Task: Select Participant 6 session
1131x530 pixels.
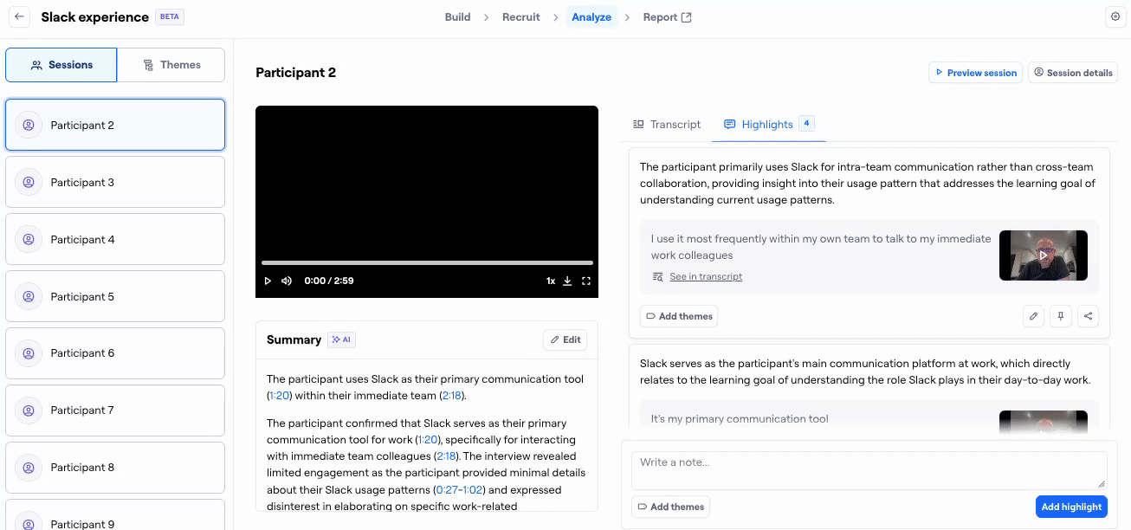Action: click(x=115, y=353)
